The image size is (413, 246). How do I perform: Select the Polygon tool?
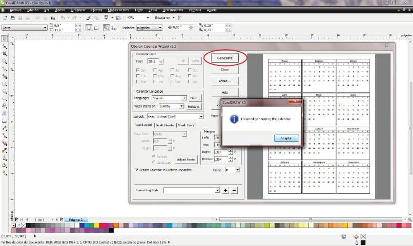pos(5,99)
